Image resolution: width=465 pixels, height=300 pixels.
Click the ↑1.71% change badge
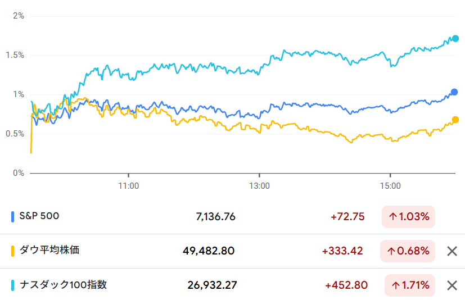point(410,285)
